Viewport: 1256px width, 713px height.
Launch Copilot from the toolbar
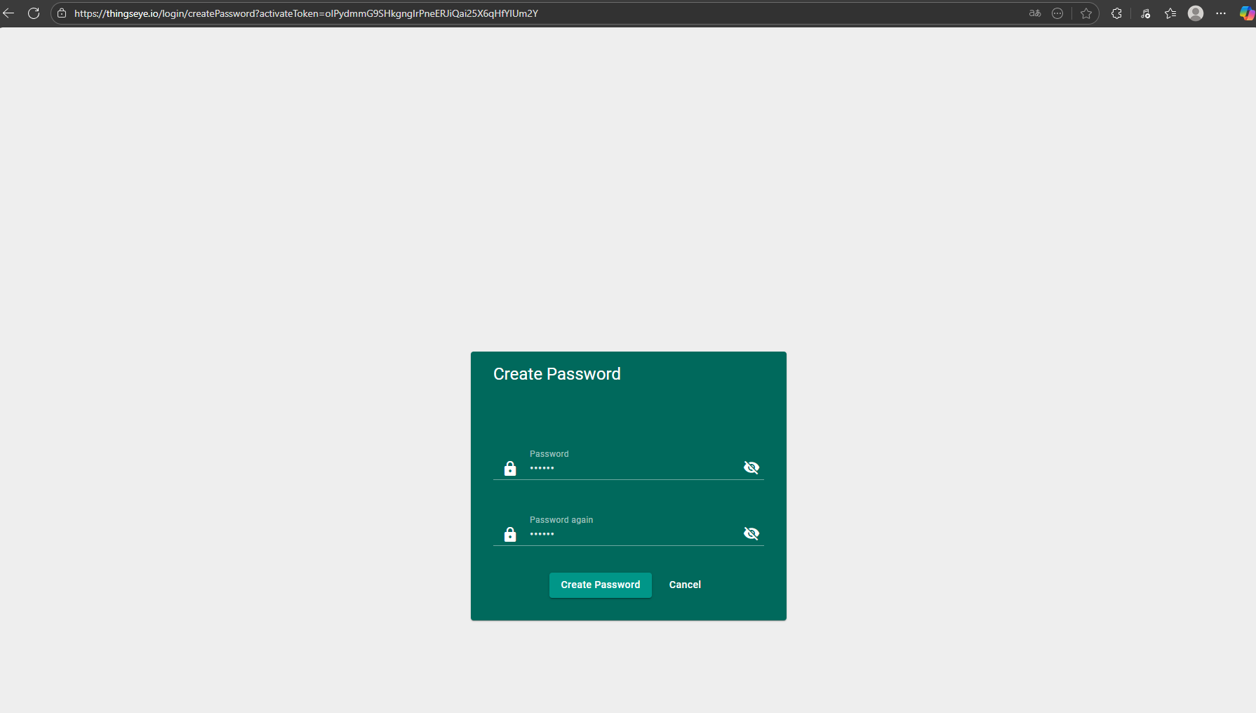(1246, 13)
